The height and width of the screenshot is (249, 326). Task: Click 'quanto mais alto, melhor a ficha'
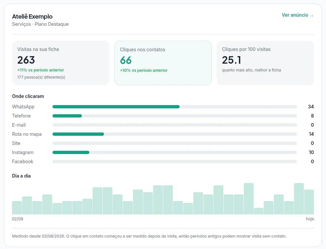[x=251, y=70]
